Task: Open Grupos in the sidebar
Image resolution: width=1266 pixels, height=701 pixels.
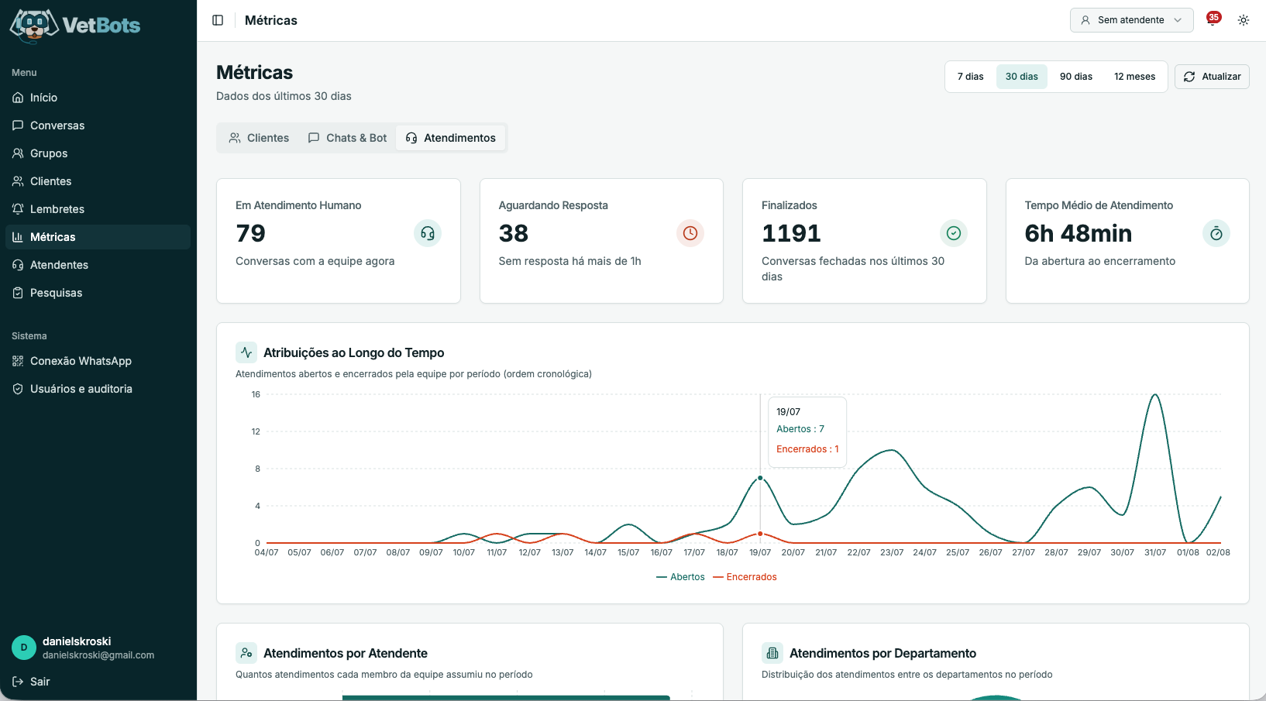Action: coord(98,153)
